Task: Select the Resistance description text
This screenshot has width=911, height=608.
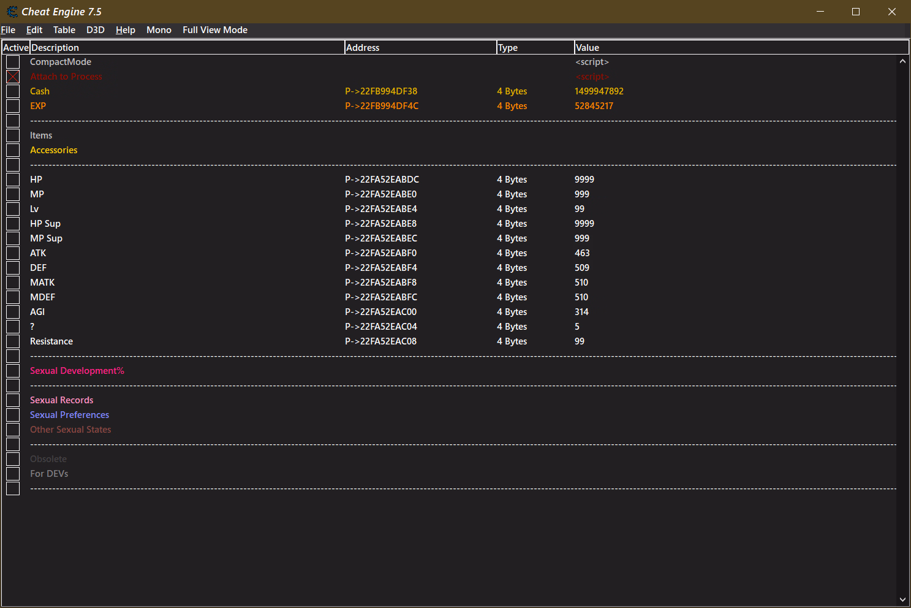Action: coord(51,341)
